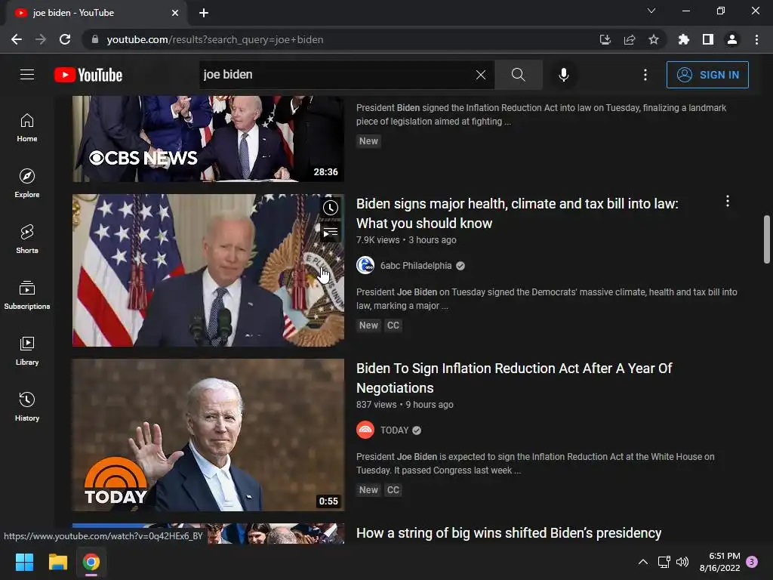The image size is (773, 580).
Task: Open the CBS News video thumbnail
Action: point(208,139)
